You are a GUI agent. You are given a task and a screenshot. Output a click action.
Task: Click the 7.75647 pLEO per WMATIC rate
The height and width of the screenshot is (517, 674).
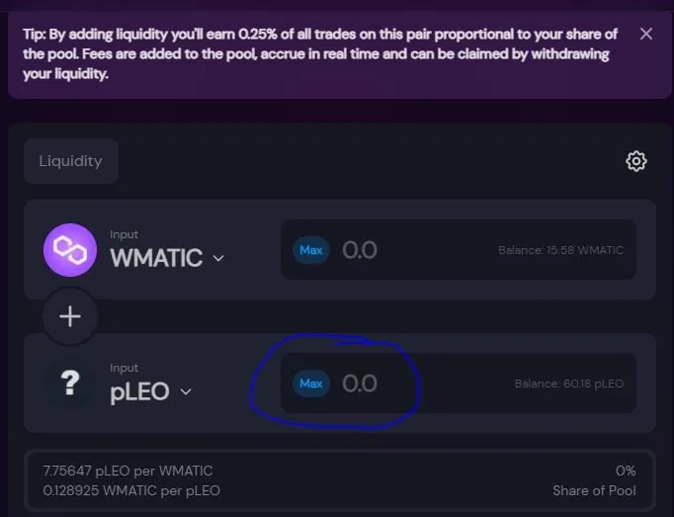pyautogui.click(x=127, y=471)
